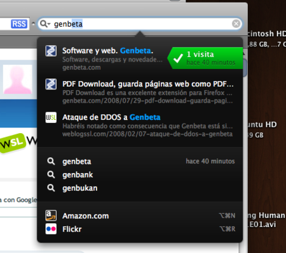
Task: Click the green '1 visita' badge
Action: coord(205,58)
